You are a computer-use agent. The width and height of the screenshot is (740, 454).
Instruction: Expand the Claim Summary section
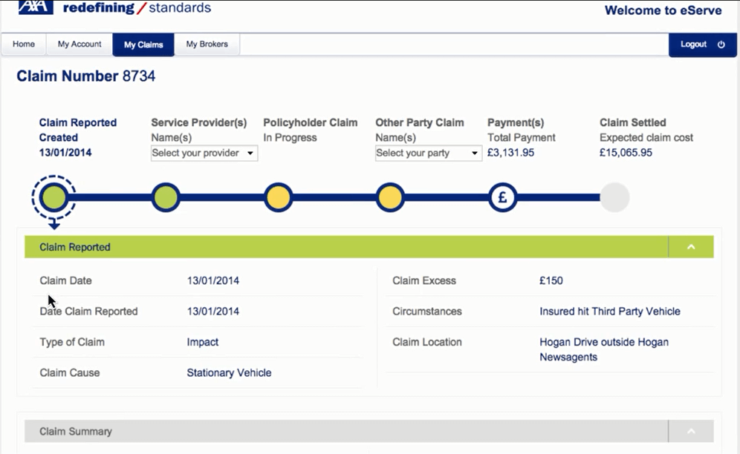692,431
